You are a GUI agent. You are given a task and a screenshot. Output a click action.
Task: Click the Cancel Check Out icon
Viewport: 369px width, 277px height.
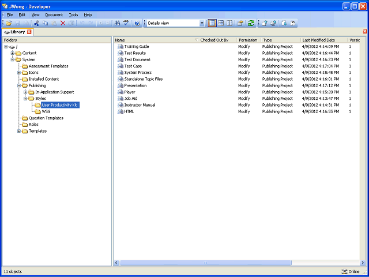pyautogui.click(x=293, y=23)
